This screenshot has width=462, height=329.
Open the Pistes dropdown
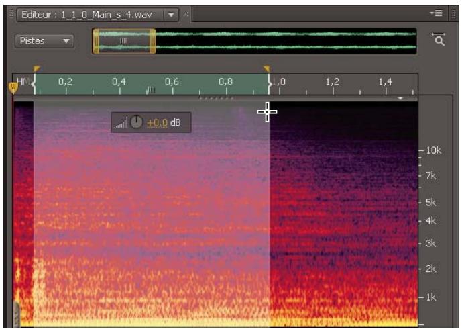pyautogui.click(x=44, y=41)
